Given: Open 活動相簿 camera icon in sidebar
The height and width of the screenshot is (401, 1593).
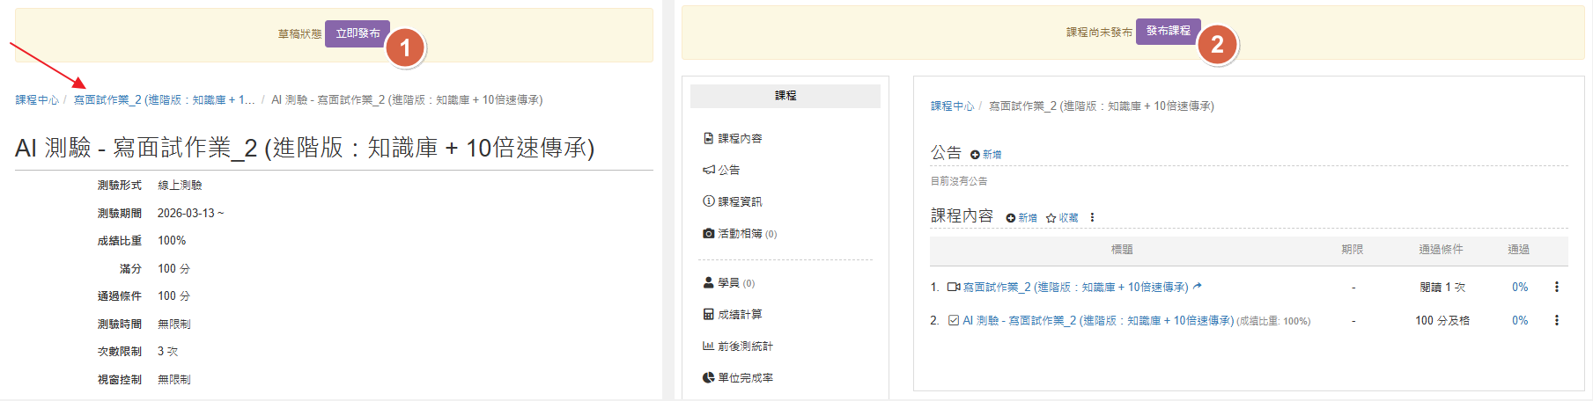Looking at the screenshot, I should (x=708, y=234).
